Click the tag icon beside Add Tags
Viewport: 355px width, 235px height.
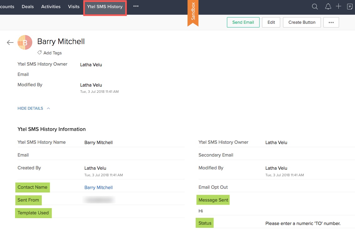pos(39,52)
